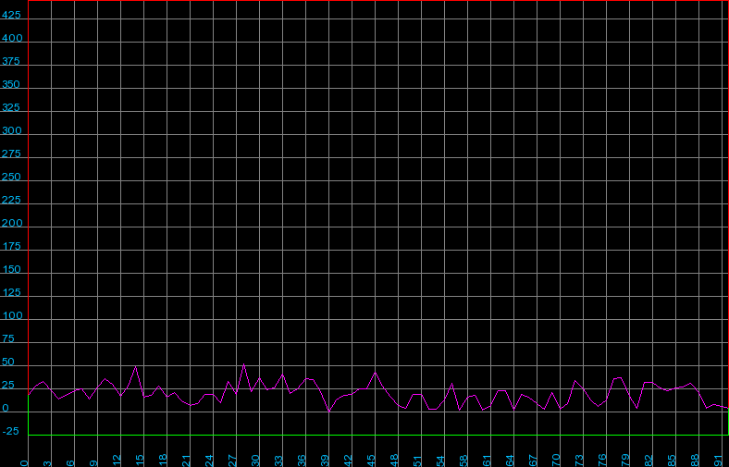Screen dimensions: 729x467
Task: Click the 27 horizontal axis label
Action: coord(233,461)
